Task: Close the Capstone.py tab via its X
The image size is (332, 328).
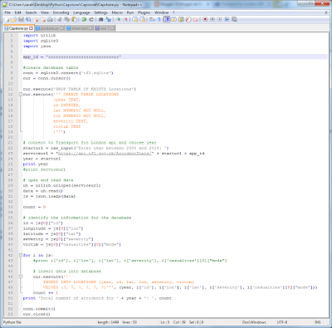Action: (32, 28)
